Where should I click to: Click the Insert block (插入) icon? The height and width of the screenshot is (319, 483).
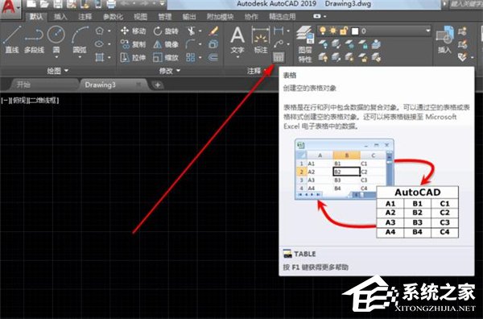tap(445, 40)
